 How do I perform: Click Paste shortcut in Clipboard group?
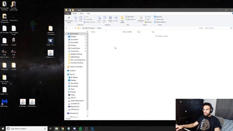89,22
